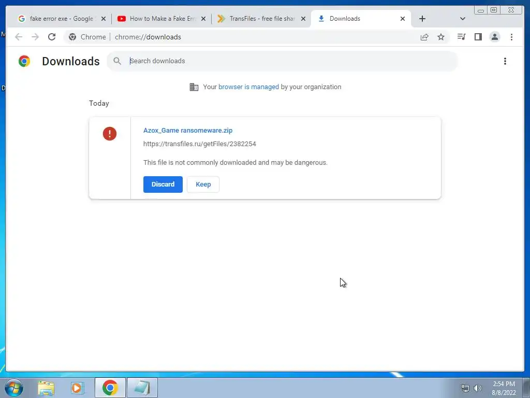This screenshot has width=530, height=398.
Task: Click the share page icon
Action: coord(424,37)
